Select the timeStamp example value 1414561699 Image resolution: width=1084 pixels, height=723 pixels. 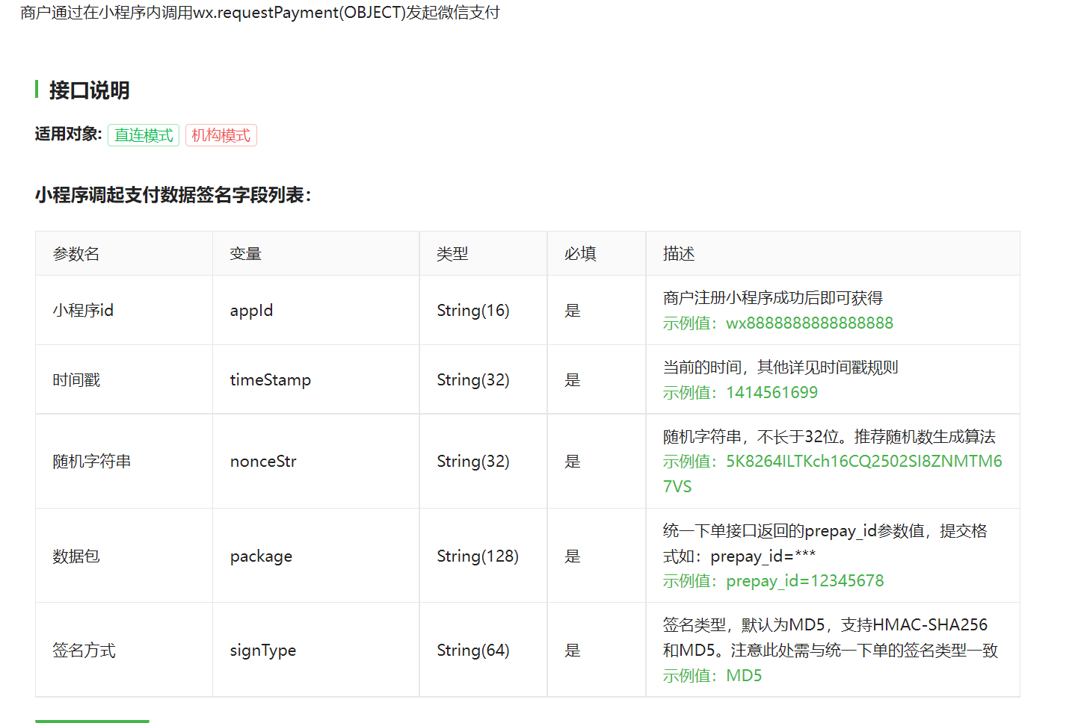771,392
